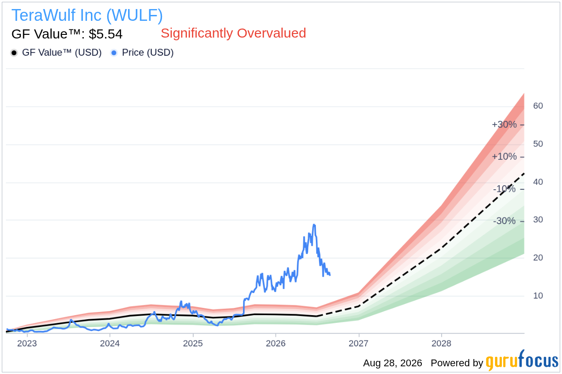The image size is (562, 374).
Task: Select the 2028 x-axis label
Action: tap(442, 344)
